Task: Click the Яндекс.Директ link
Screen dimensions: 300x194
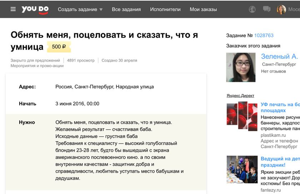Action: tap(240, 96)
